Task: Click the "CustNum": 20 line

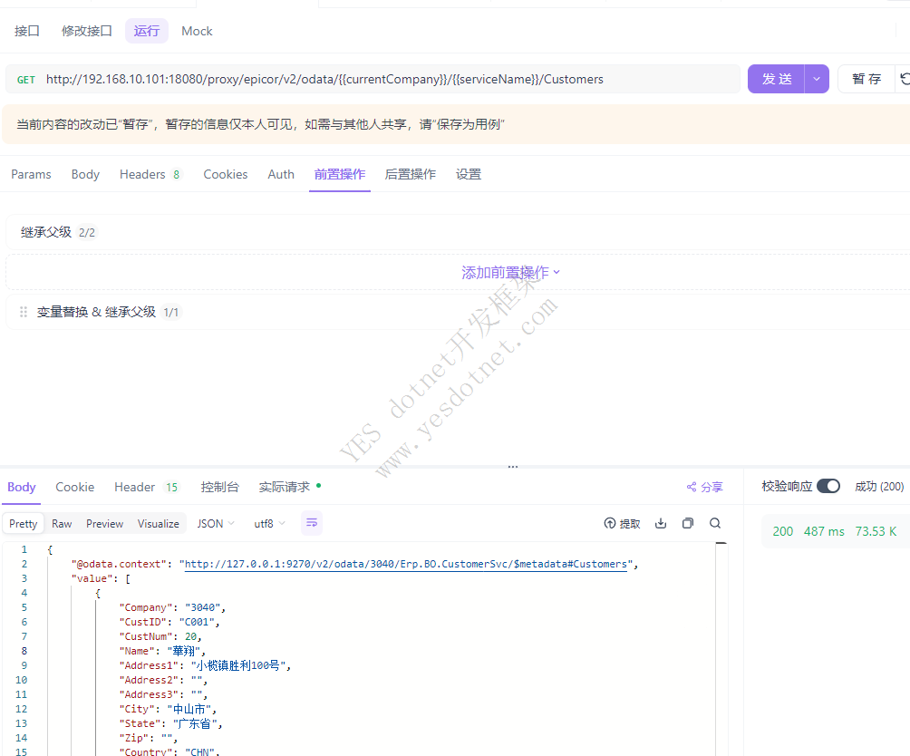Action: pyautogui.click(x=160, y=636)
